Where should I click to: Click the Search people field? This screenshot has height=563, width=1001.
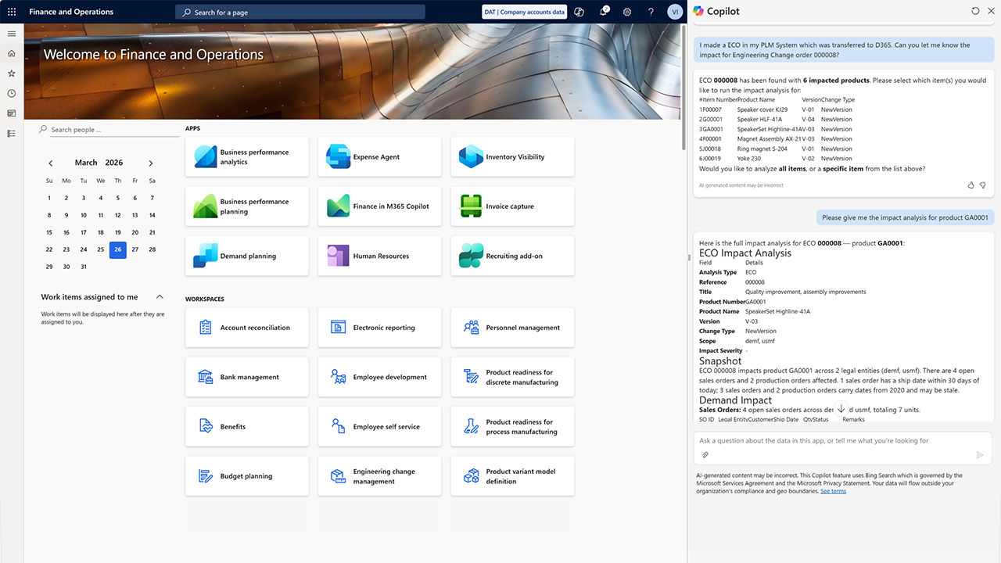(109, 130)
